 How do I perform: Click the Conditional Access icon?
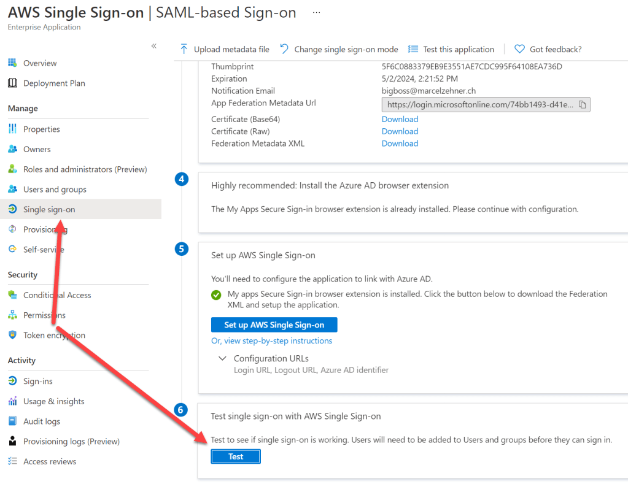coord(12,295)
